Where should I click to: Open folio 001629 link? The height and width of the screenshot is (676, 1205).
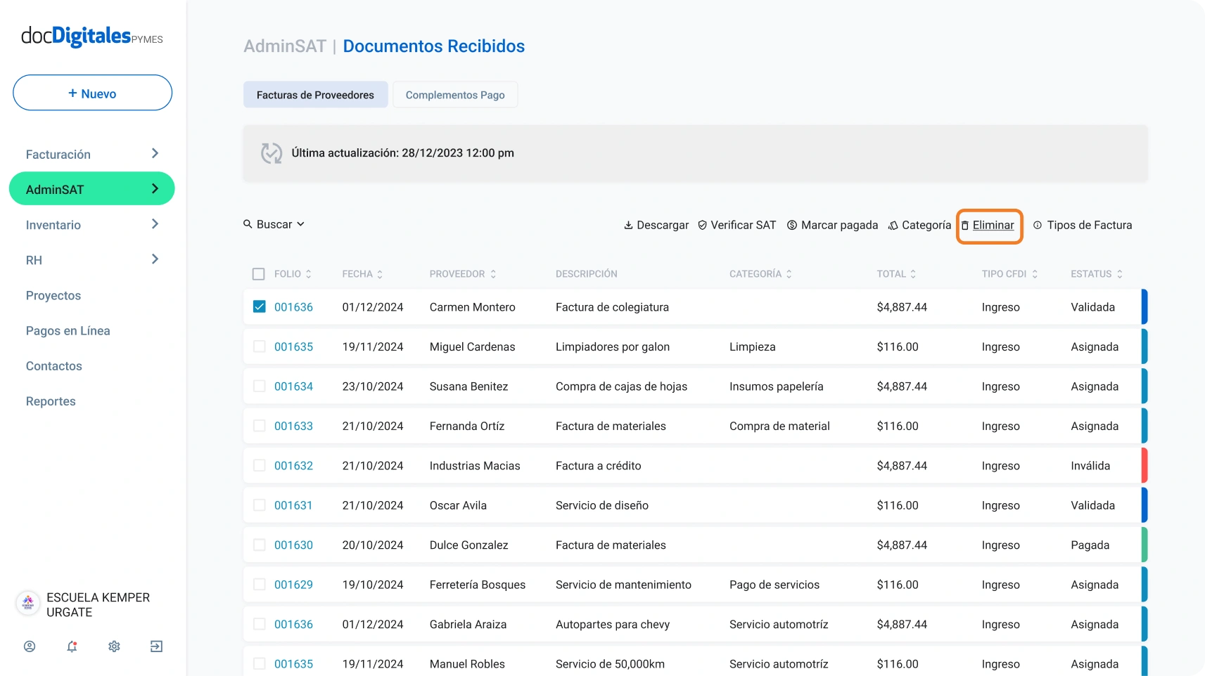pos(293,585)
